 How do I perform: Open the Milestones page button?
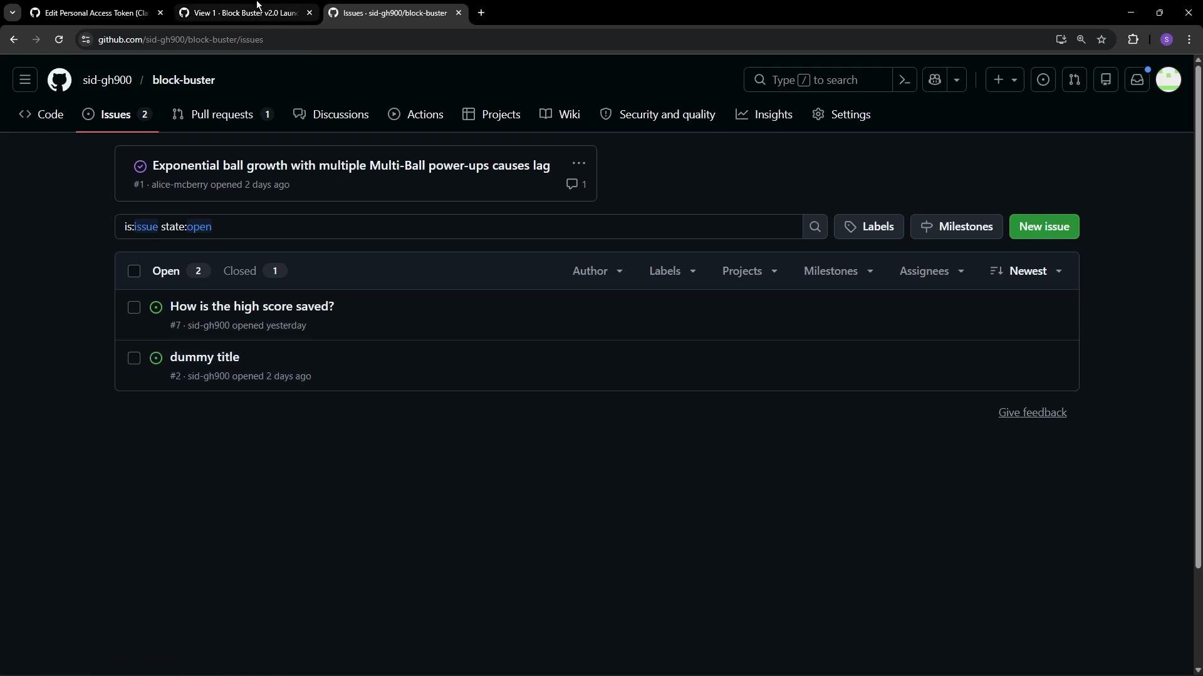click(957, 227)
